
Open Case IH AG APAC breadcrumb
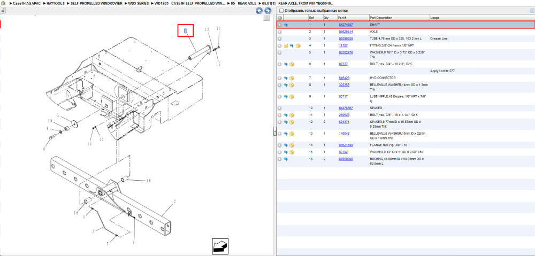pyautogui.click(x=26, y=3)
